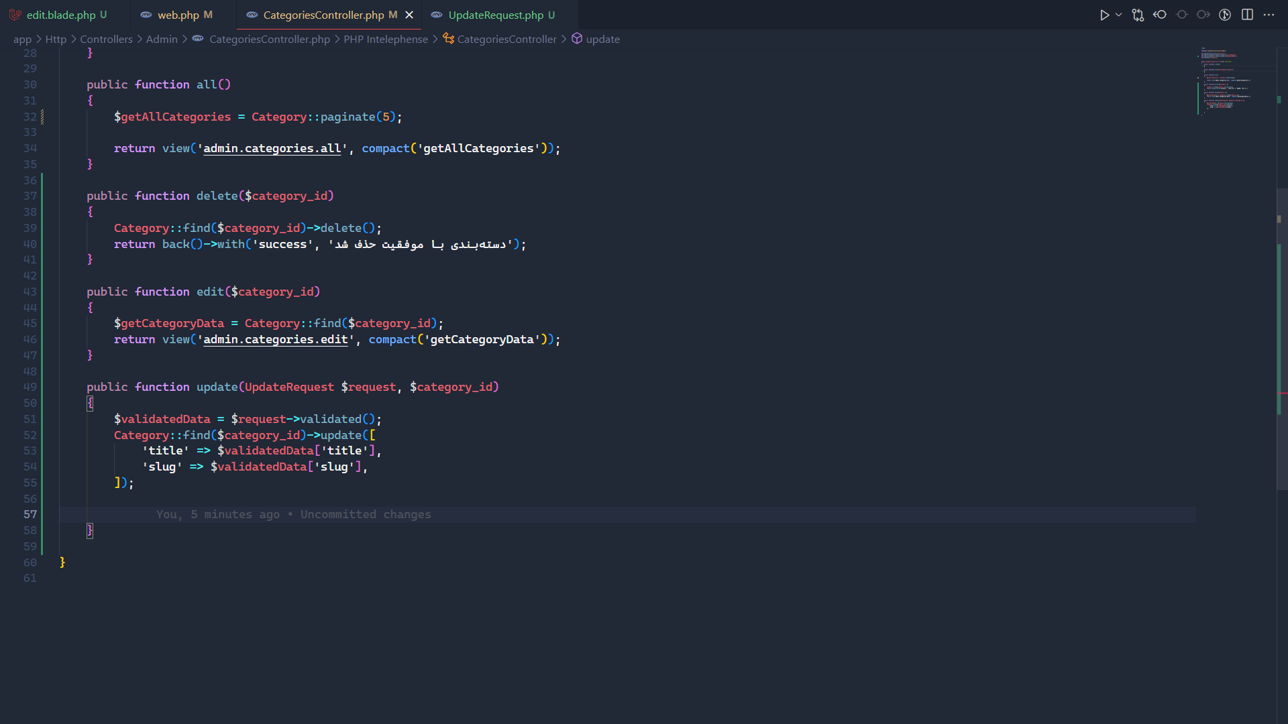Open 'Http' breadcrumb segment

56,40
